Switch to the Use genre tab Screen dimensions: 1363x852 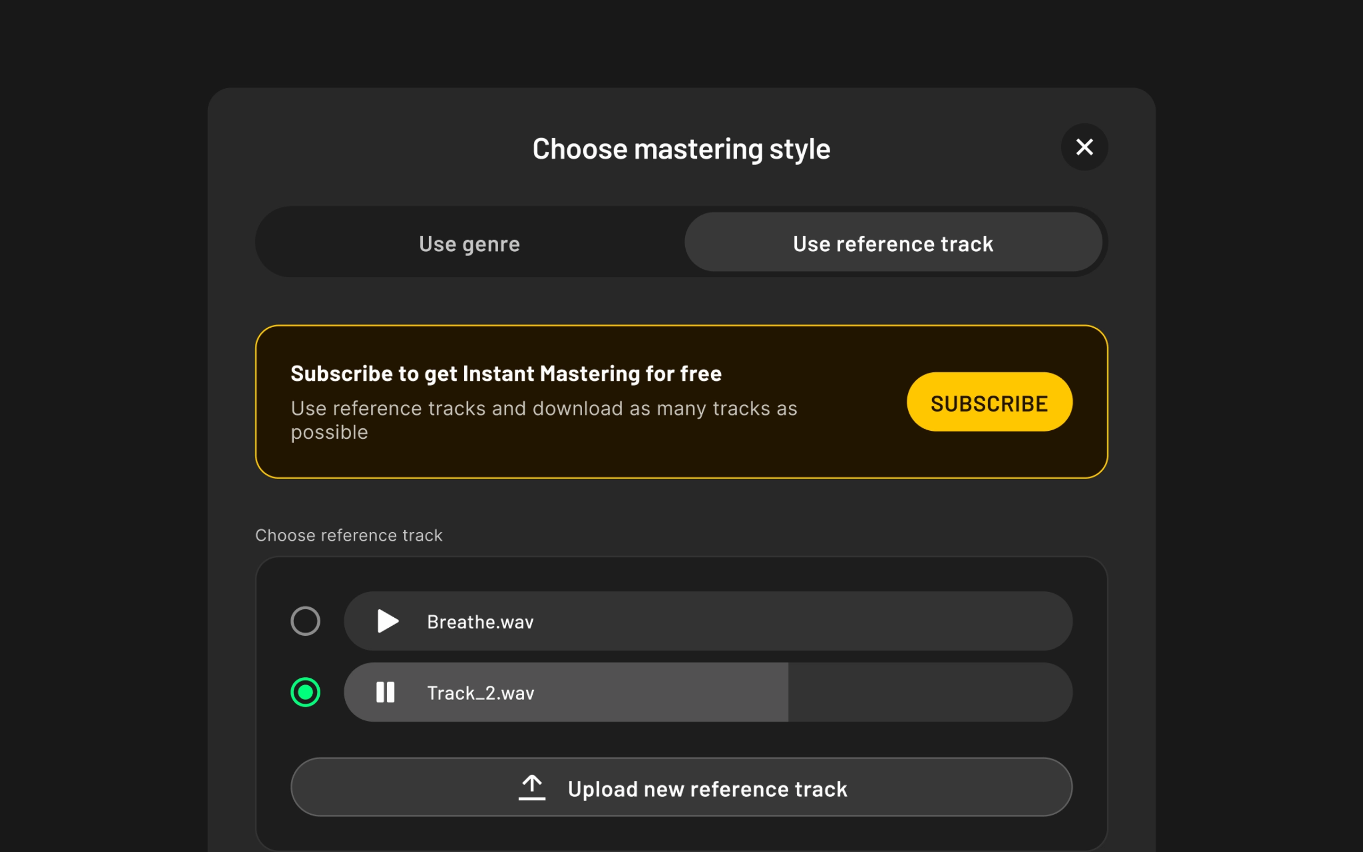click(x=470, y=243)
